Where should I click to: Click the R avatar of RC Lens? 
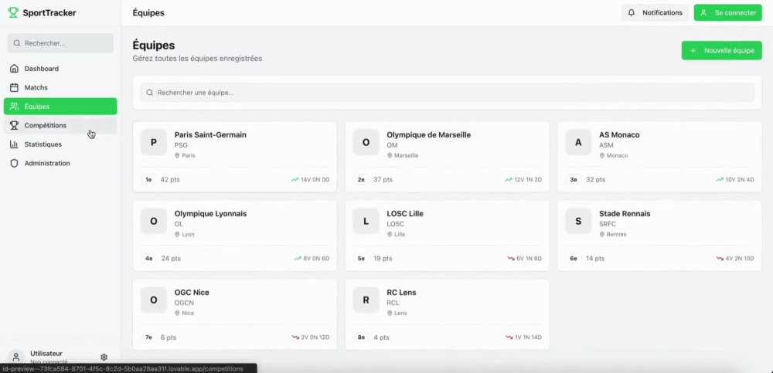point(366,300)
